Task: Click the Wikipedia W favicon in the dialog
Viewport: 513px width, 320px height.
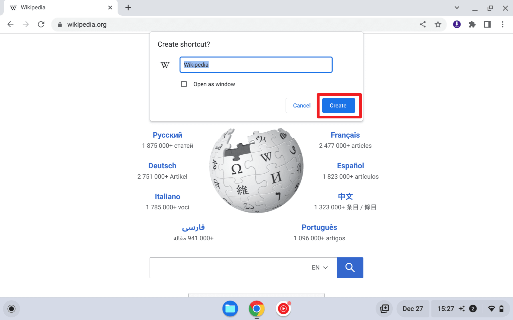Action: coord(165,65)
